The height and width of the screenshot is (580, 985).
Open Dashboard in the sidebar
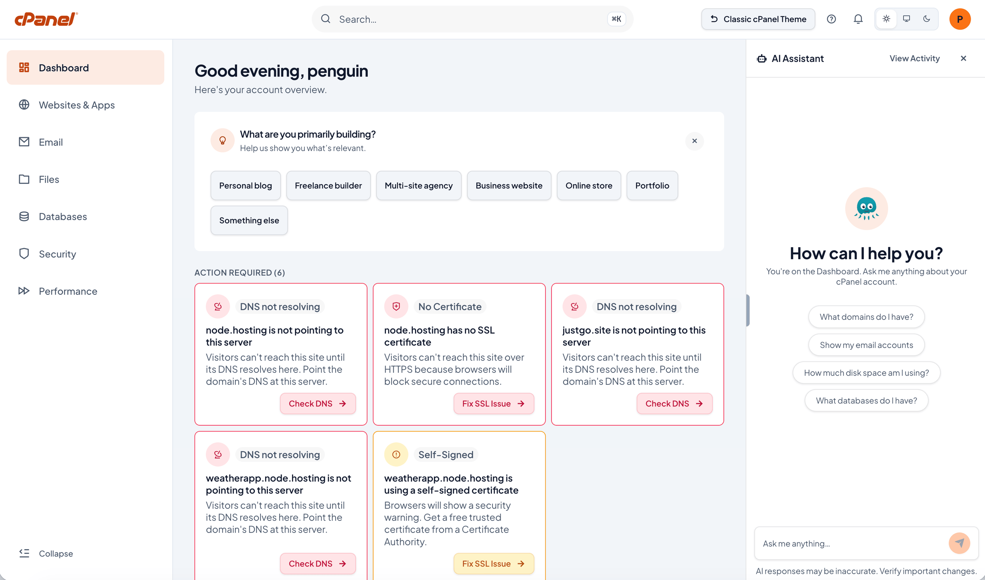85,68
